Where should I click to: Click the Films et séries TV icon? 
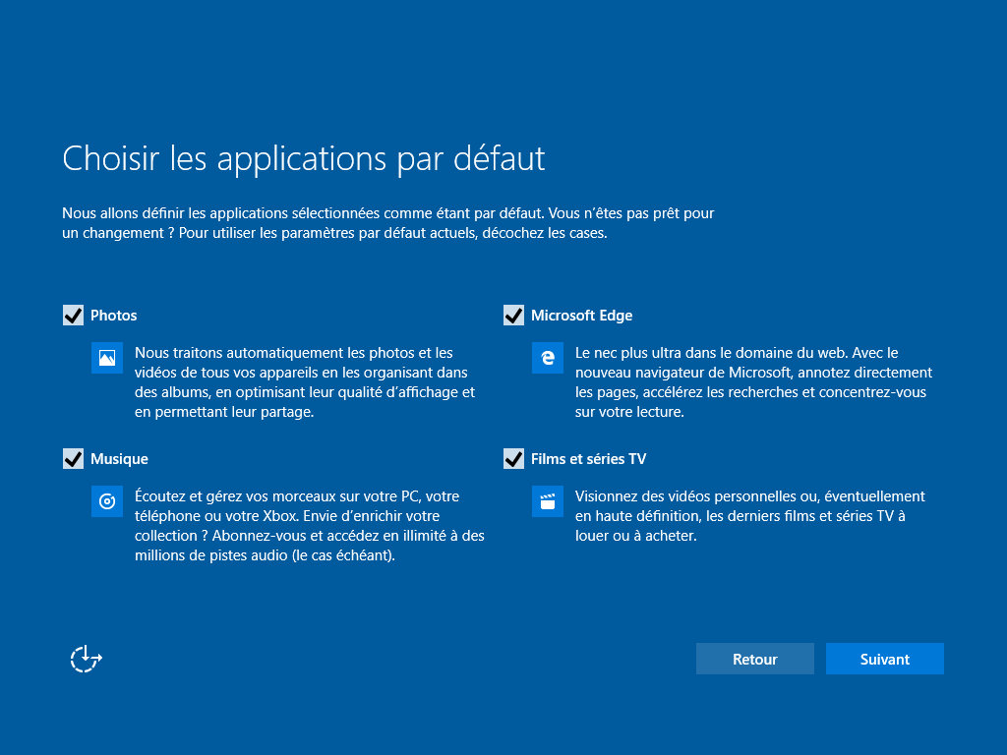click(x=547, y=501)
